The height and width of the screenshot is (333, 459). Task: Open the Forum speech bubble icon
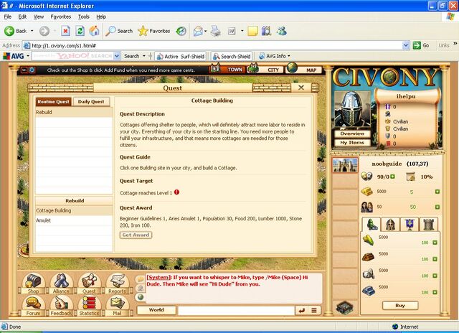pyautogui.click(x=34, y=305)
